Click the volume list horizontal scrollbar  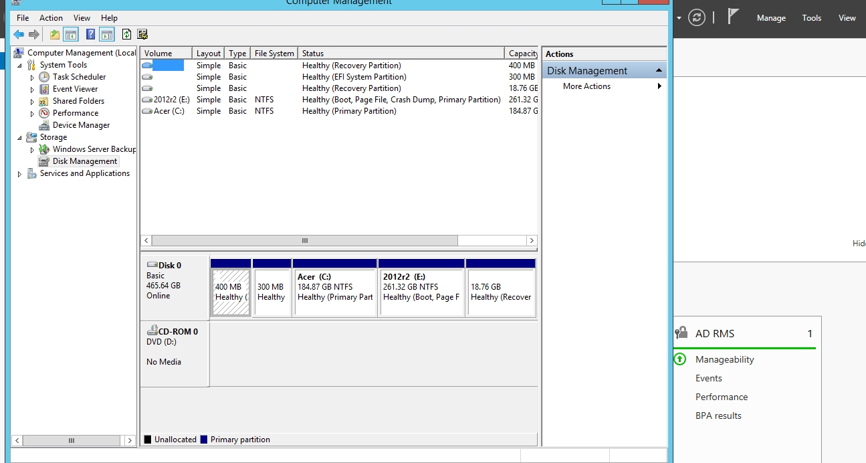click(304, 240)
